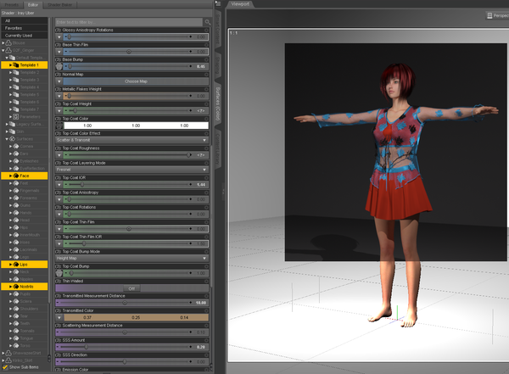Switch to the Presets tab

tap(12, 4)
